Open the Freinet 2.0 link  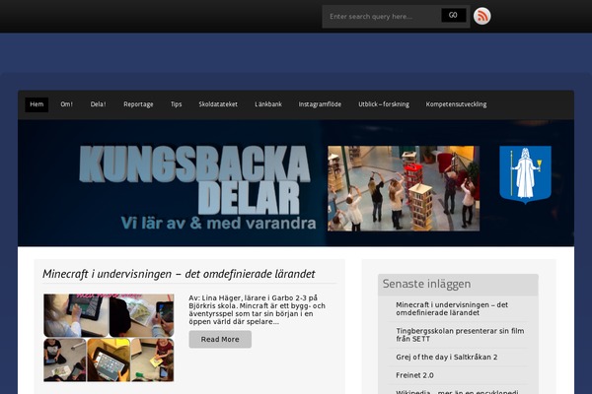(414, 375)
